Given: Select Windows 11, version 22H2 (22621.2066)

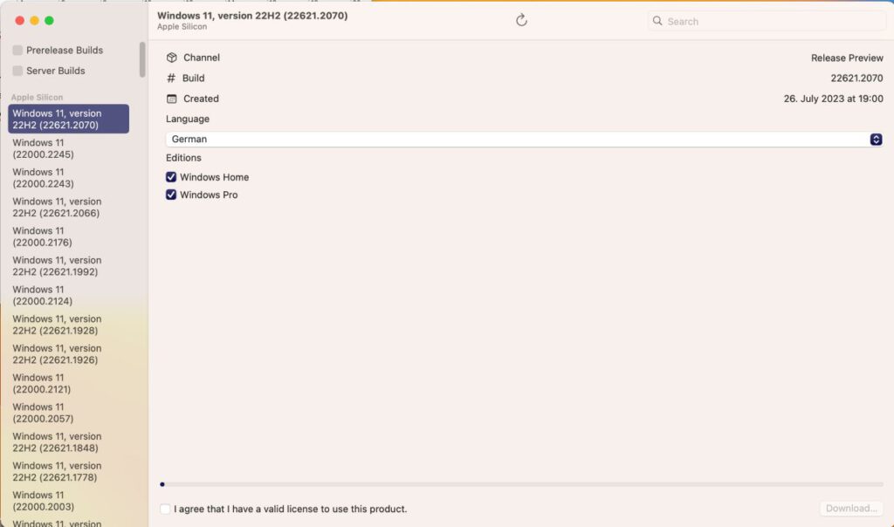Looking at the screenshot, I should (x=68, y=207).
